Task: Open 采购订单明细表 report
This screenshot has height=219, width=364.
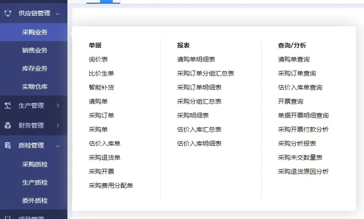Action: pyautogui.click(x=199, y=87)
